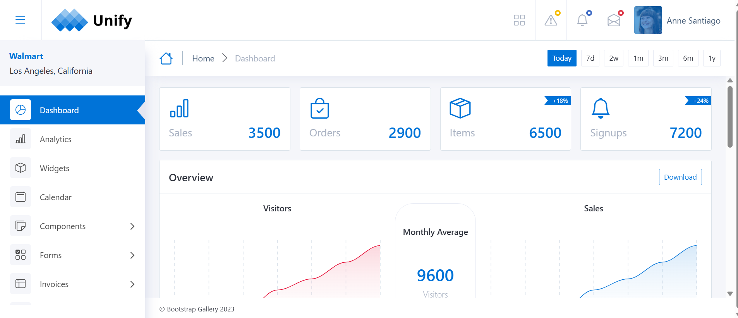Open Anne Santiago's profile avatar

pyautogui.click(x=648, y=20)
